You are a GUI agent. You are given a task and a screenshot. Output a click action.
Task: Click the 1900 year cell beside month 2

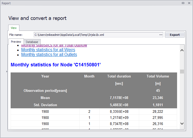45,111
